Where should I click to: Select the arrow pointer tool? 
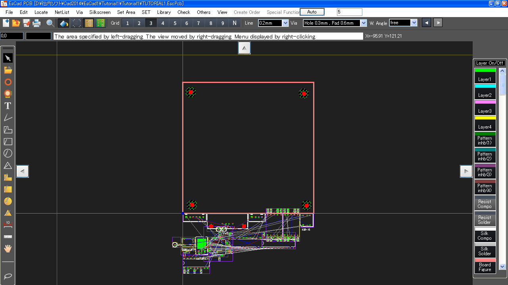(8, 58)
